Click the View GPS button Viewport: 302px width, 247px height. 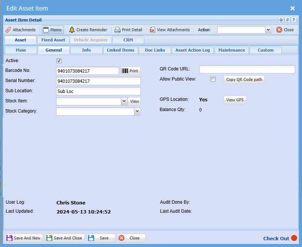pyautogui.click(x=235, y=100)
